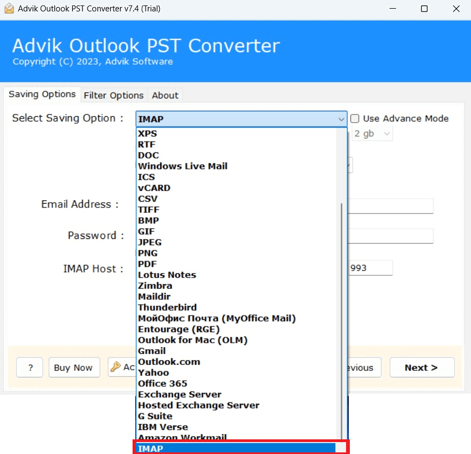Select RTF from the saving list

pos(236,144)
